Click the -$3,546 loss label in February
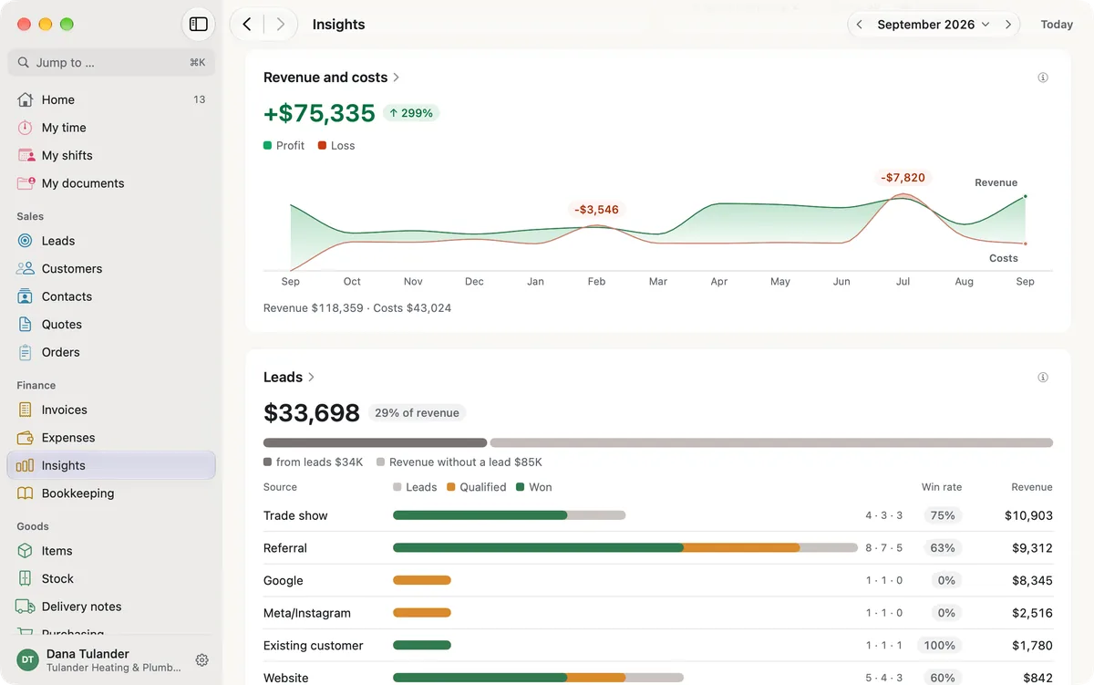The height and width of the screenshot is (685, 1094). coord(596,210)
